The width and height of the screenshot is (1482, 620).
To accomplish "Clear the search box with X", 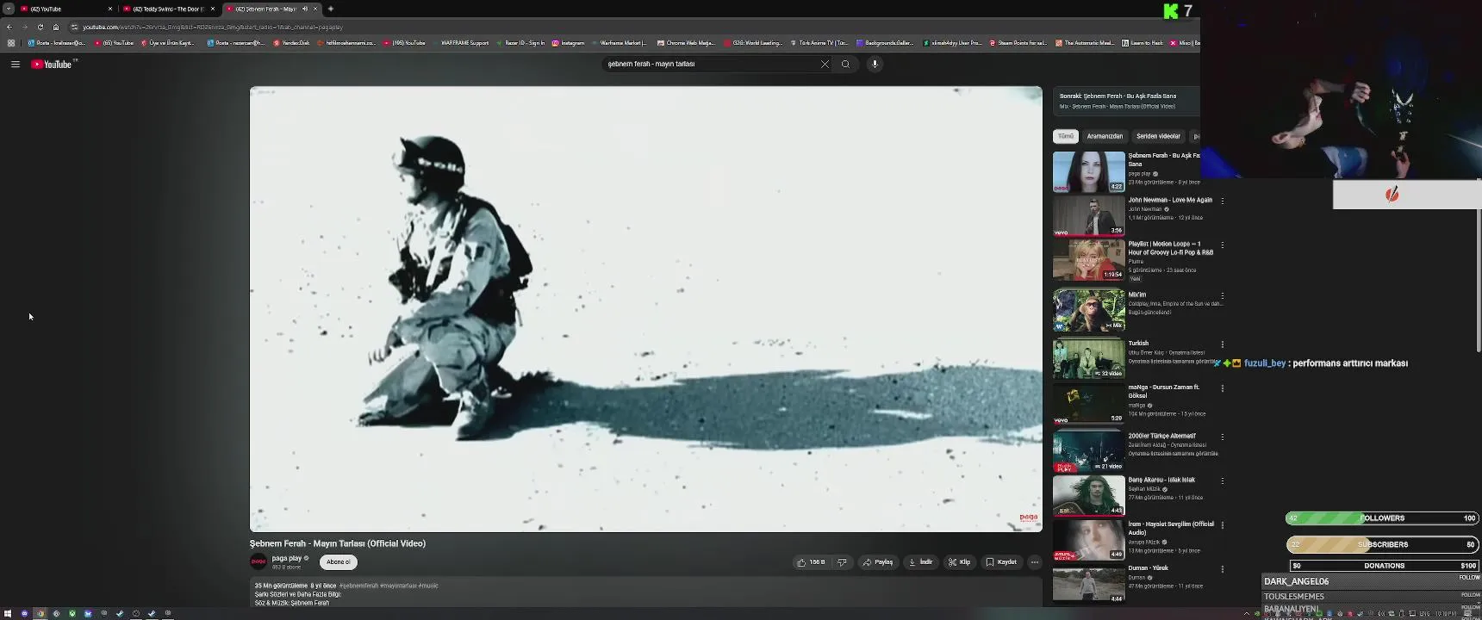I will tap(825, 64).
